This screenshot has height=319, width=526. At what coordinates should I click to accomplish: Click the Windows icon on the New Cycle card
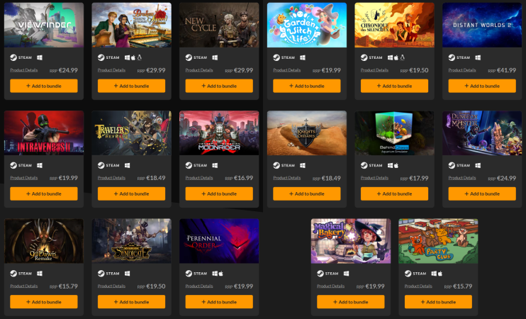click(x=215, y=57)
